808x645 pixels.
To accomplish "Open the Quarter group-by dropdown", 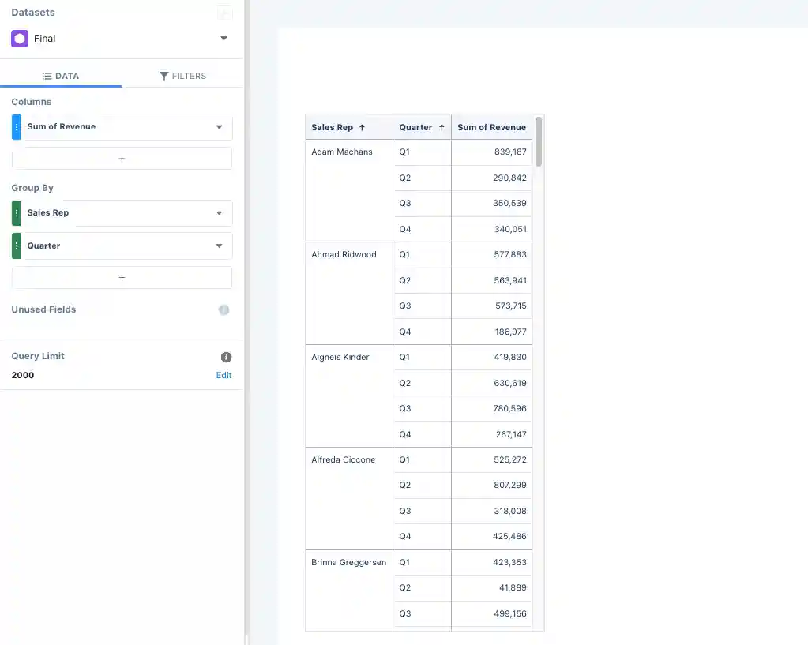I will (x=219, y=246).
